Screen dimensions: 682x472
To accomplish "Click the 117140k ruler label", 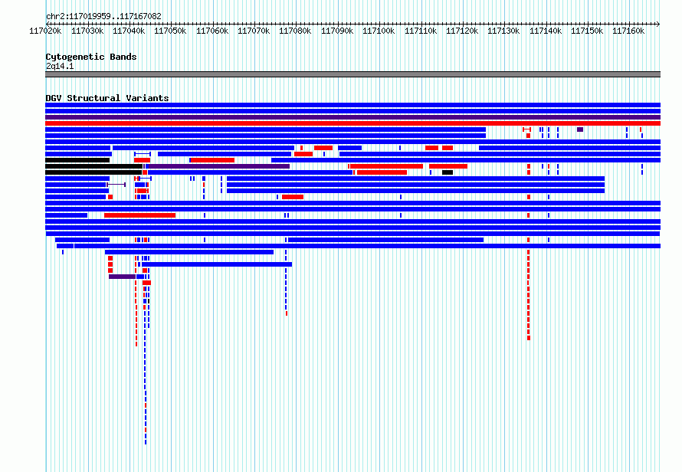I will click(546, 31).
